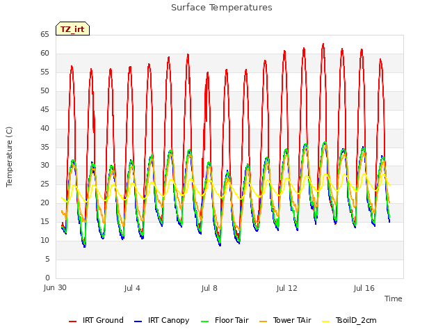Click the green Floor Tair legend swatch
Viewport: 445px width, 334px height.
coord(204,321)
